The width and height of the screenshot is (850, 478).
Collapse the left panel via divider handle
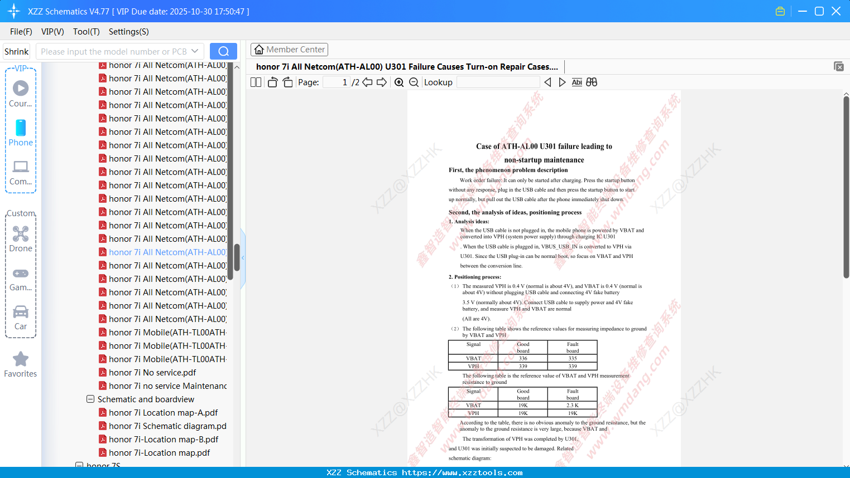243,258
